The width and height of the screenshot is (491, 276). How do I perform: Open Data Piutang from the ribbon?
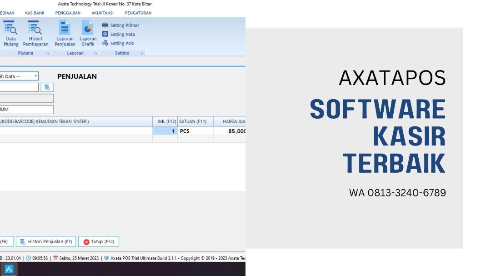tap(11, 34)
